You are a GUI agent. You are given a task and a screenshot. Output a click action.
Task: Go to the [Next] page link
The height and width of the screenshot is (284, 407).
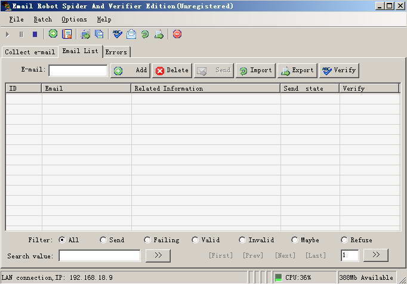[285, 256]
